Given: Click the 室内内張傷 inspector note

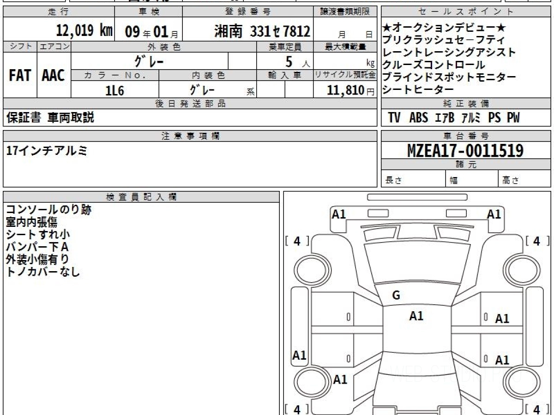Looking at the screenshot, I should tap(31, 222).
